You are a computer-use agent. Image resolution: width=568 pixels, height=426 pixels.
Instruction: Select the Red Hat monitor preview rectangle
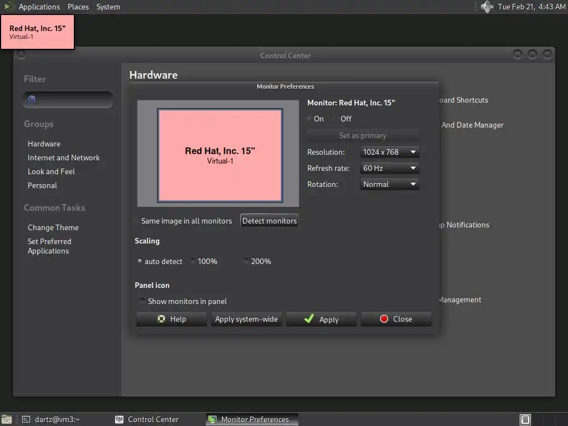[220, 155]
